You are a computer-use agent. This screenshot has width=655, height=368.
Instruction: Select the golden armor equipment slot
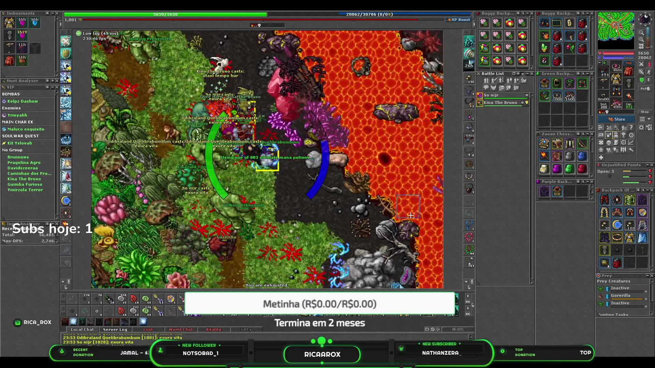coord(616,79)
